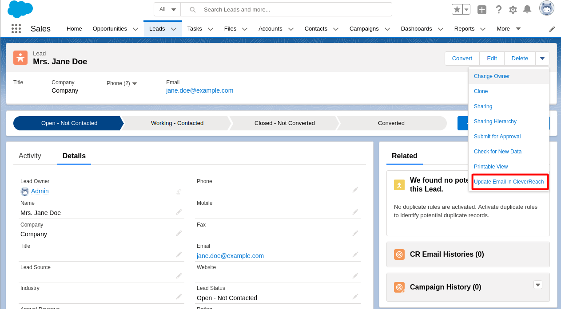This screenshot has width=561, height=309.
Task: Select the Open - Not Contacted stage
Action: click(69, 123)
